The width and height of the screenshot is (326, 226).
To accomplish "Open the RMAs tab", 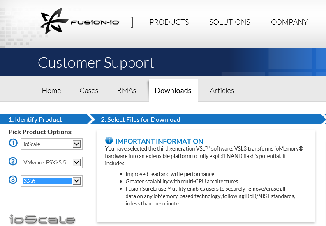I will (127, 91).
